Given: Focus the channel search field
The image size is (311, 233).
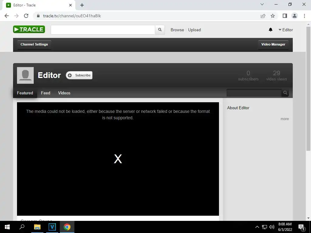Looking at the screenshot, I should (254, 93).
